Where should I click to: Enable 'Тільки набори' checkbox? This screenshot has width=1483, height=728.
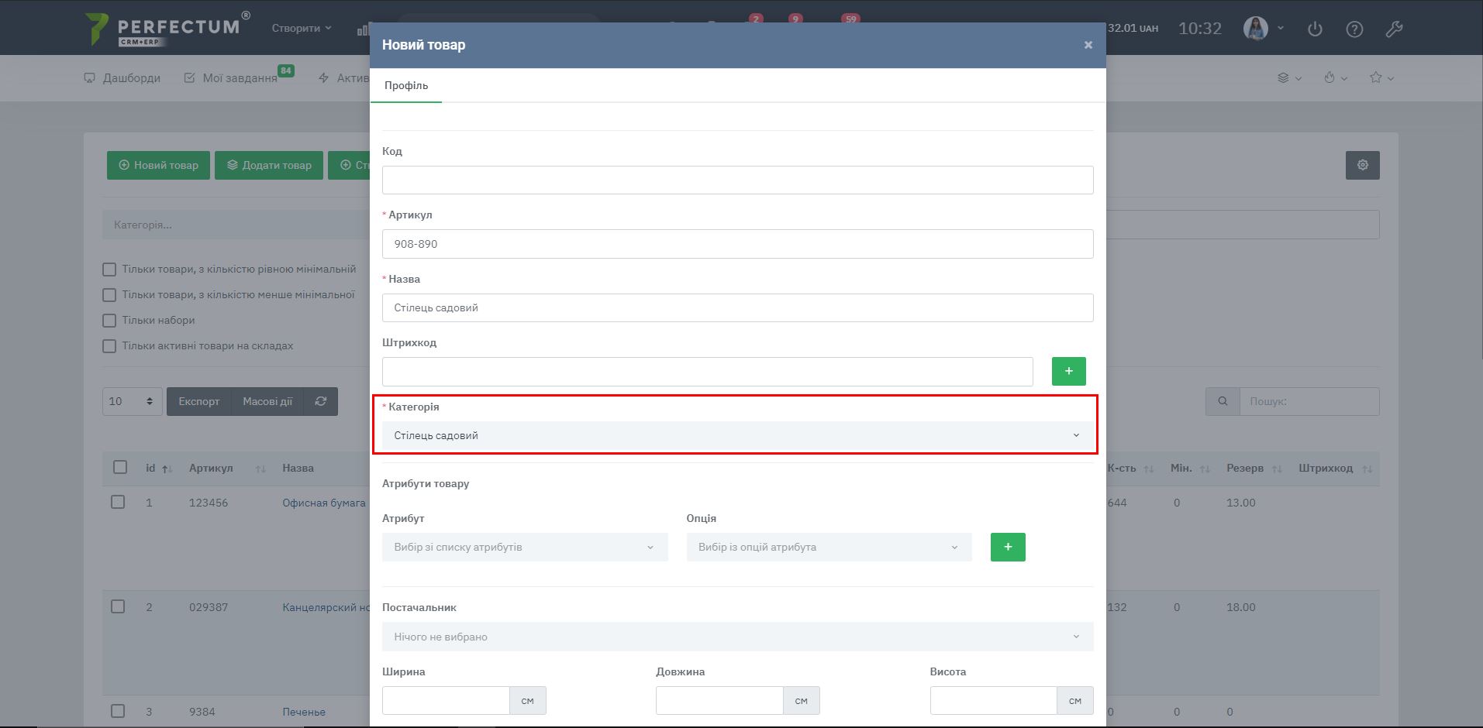tap(109, 321)
